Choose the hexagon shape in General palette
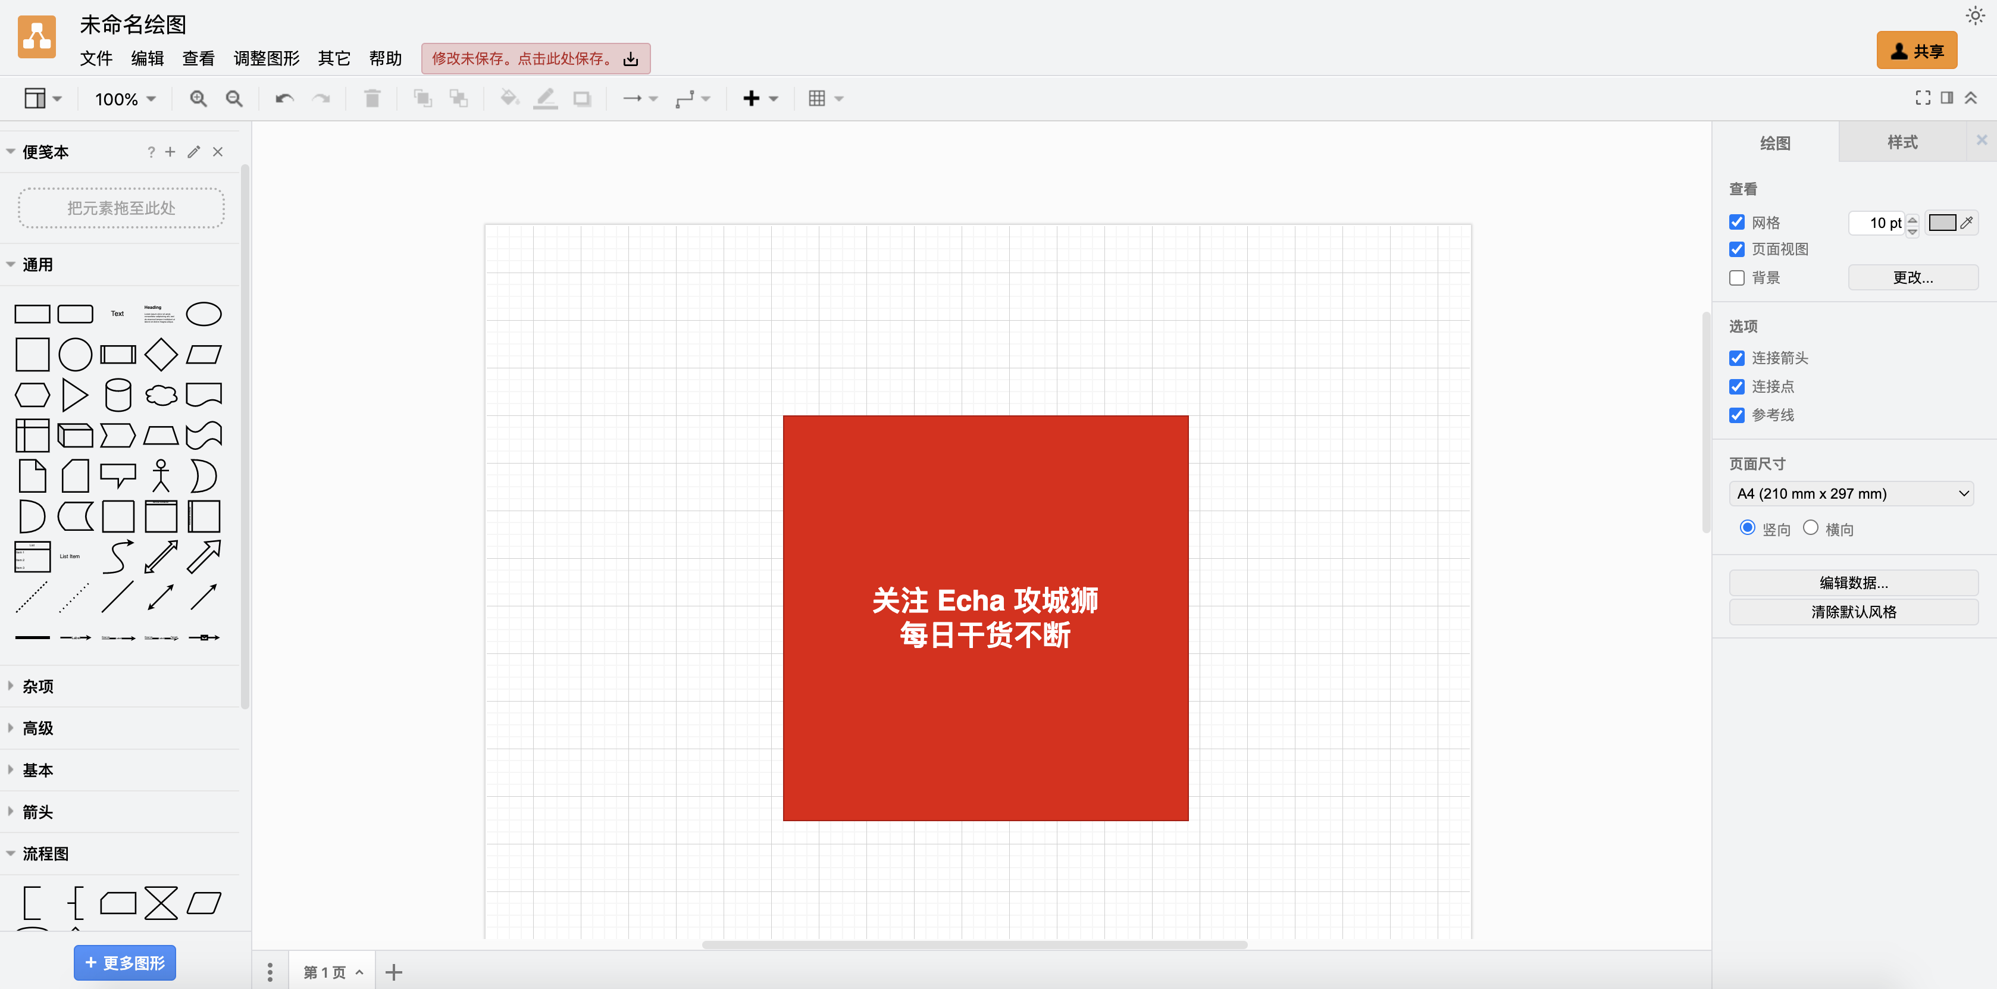The image size is (1997, 989). pyautogui.click(x=33, y=395)
